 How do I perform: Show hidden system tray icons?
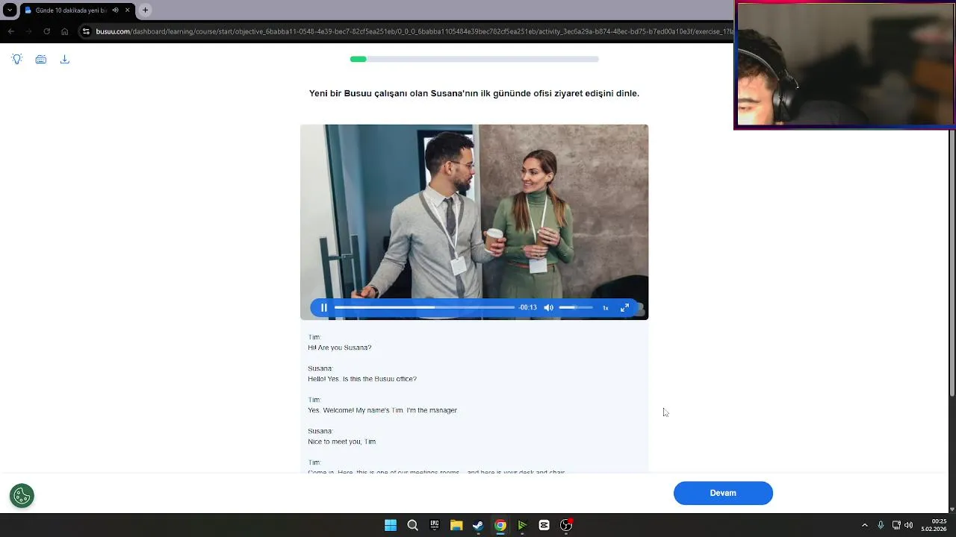pos(865,525)
